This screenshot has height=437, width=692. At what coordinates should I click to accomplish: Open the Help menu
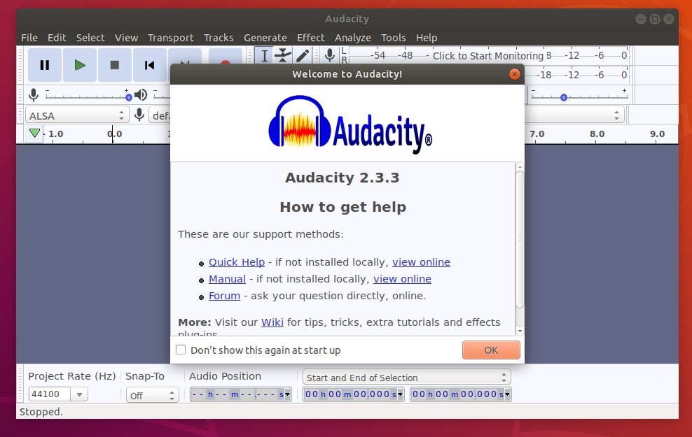point(427,38)
